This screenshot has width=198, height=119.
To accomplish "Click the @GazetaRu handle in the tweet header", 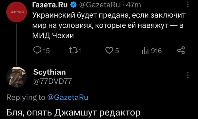I will coord(99,5).
